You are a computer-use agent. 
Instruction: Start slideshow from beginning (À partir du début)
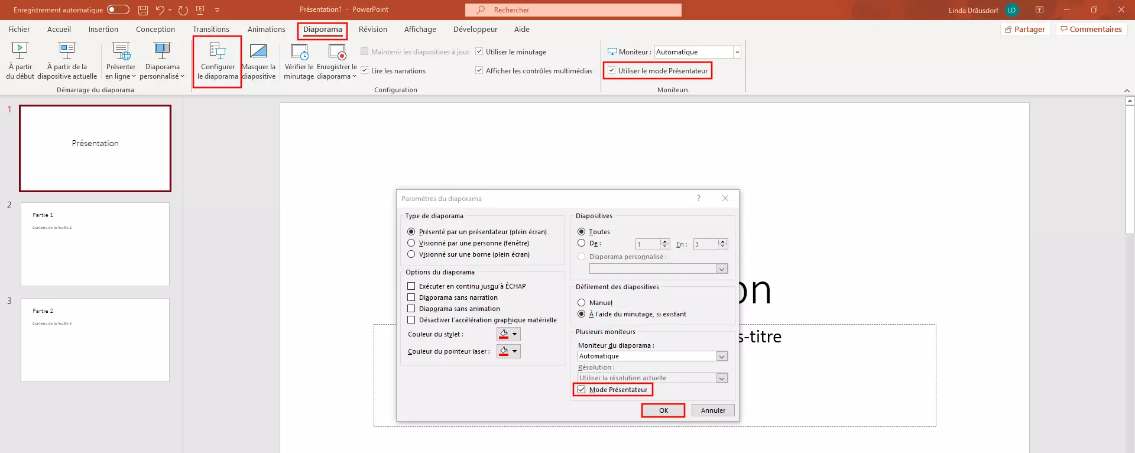20,60
